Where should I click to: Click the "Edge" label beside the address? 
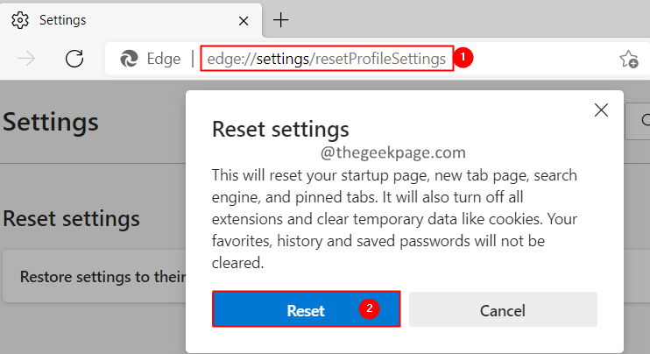[x=163, y=59]
